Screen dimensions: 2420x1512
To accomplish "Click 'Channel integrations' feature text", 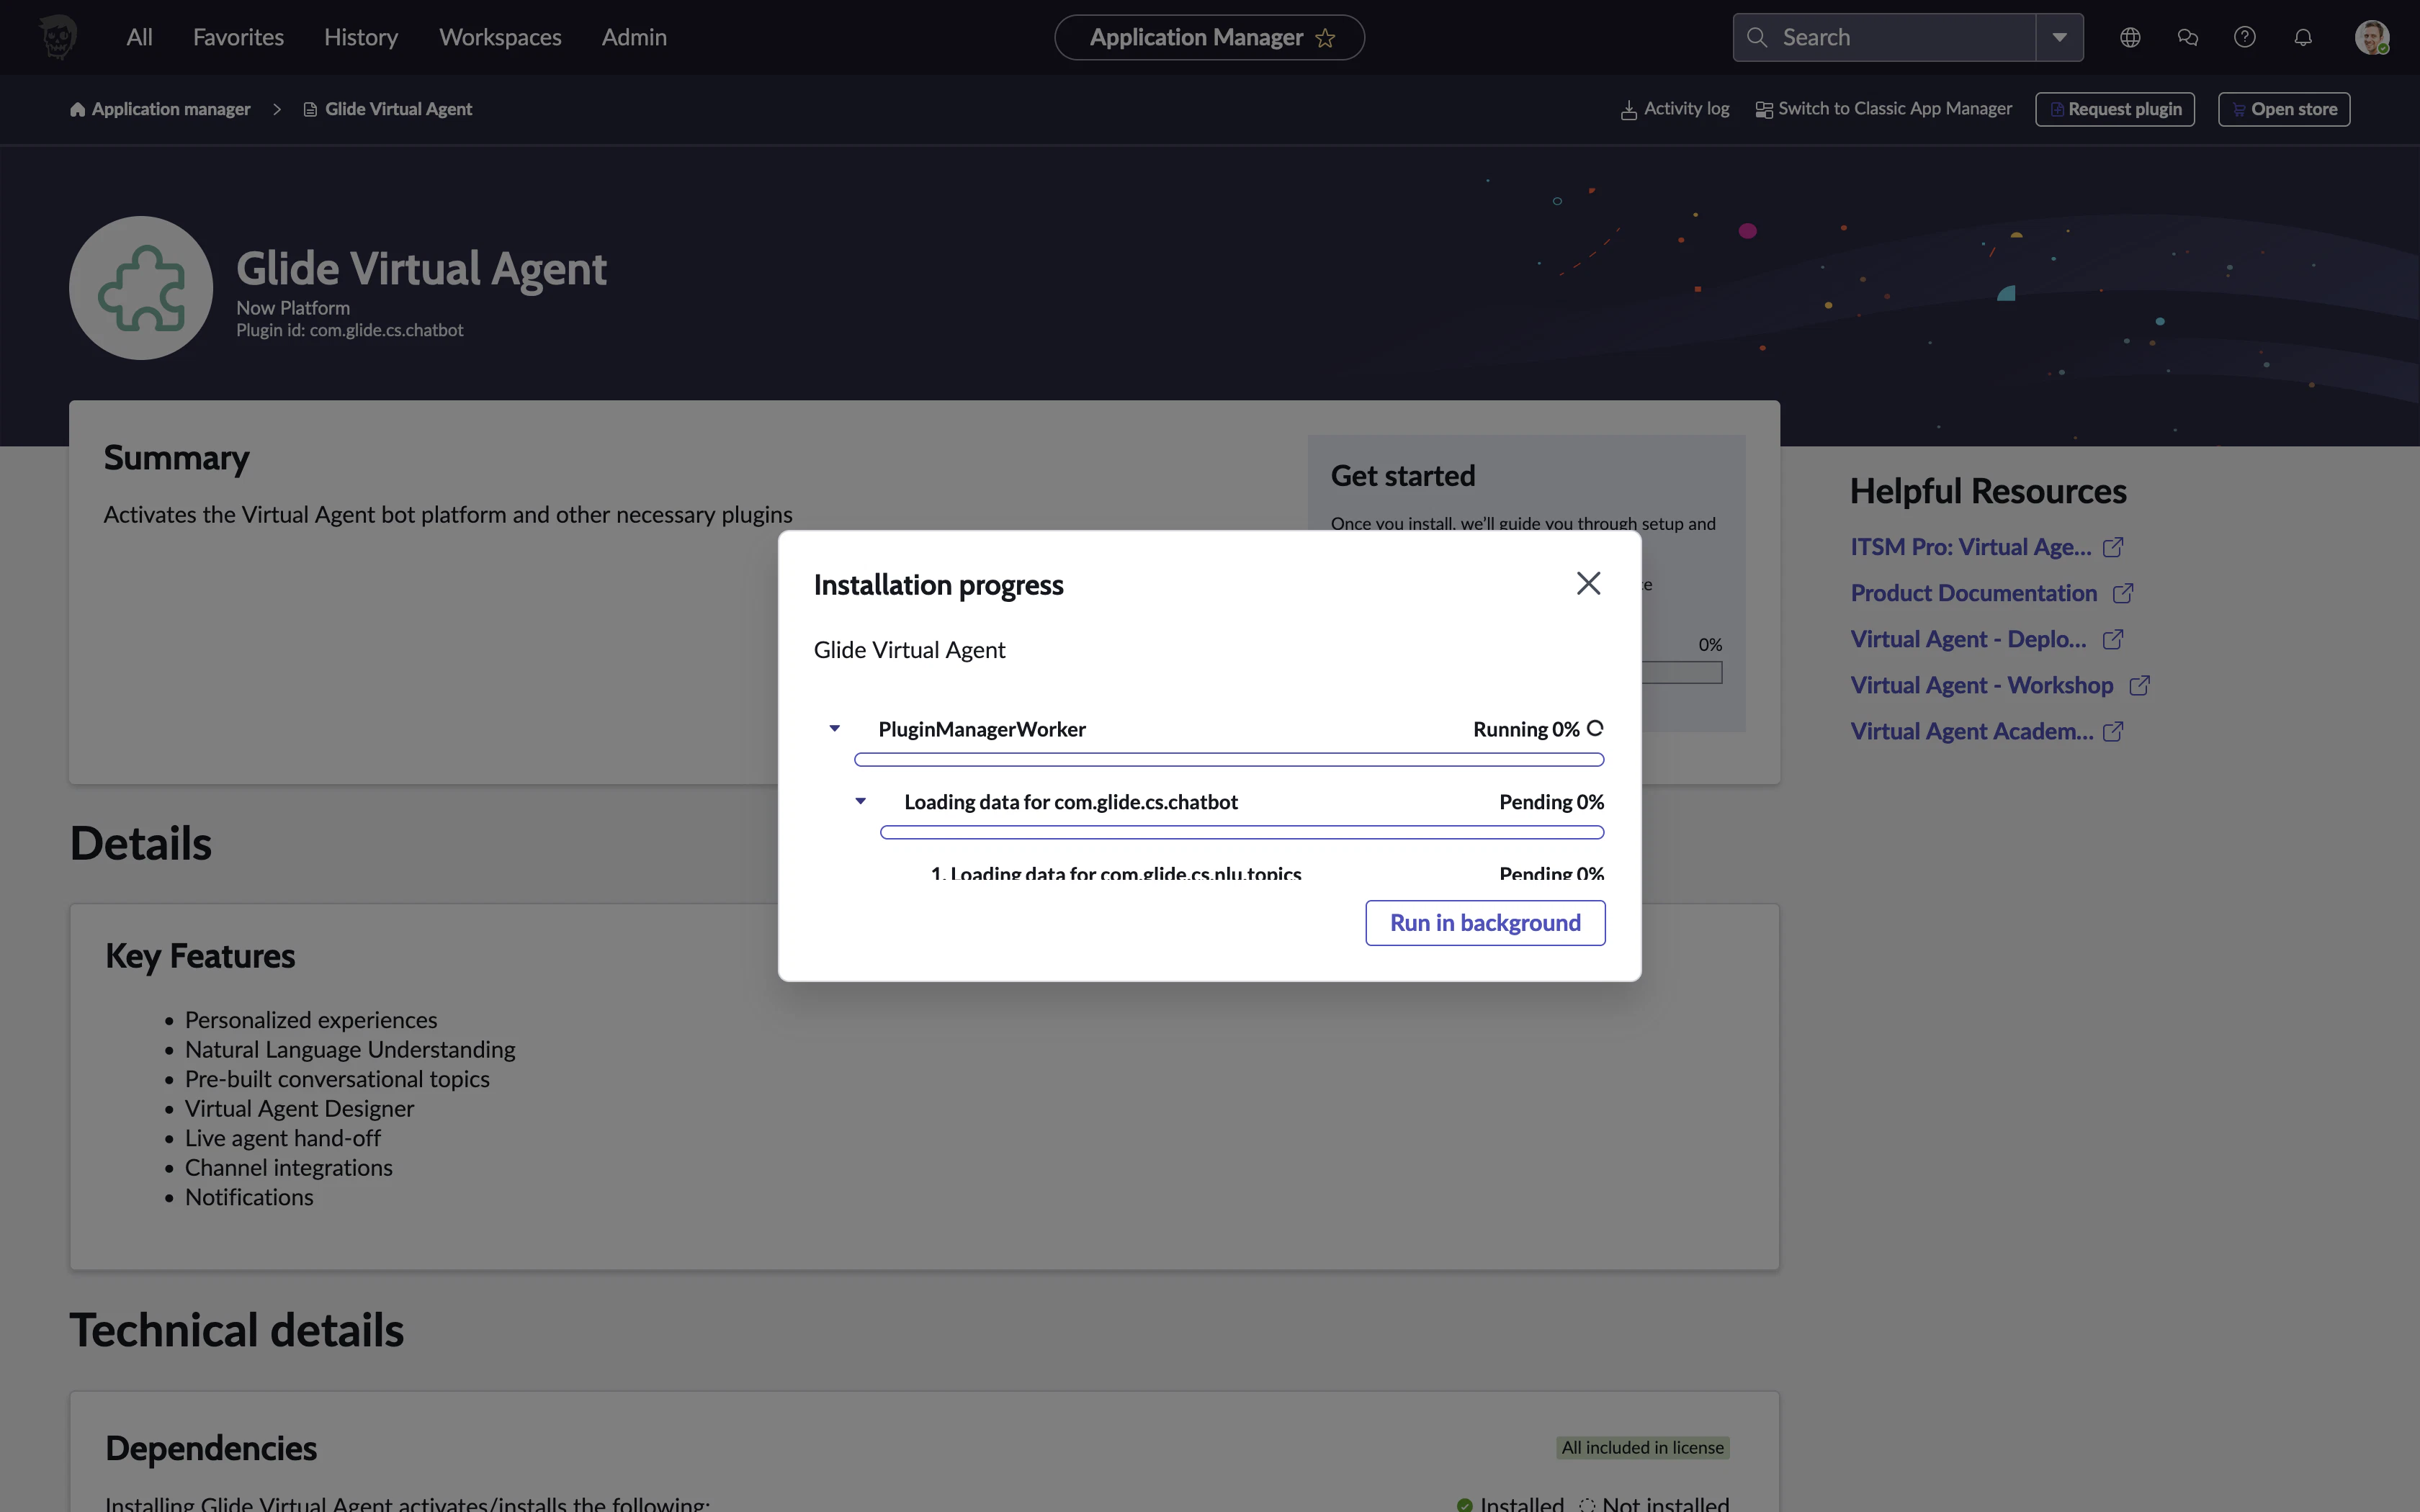I will pos(289,1167).
